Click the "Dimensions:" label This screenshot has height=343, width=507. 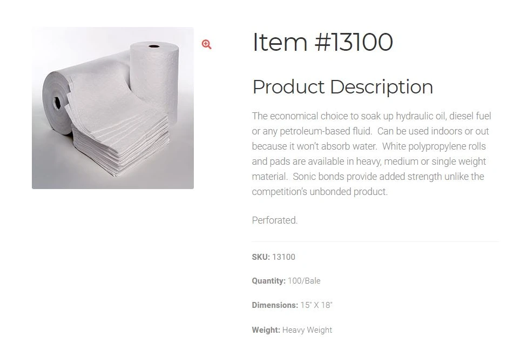tap(275, 305)
